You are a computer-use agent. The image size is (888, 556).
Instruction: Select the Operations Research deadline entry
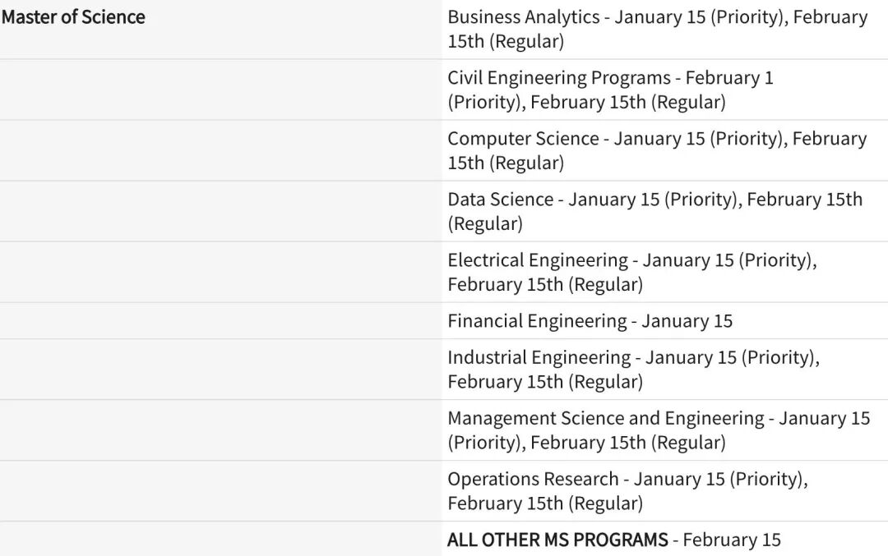pos(627,491)
